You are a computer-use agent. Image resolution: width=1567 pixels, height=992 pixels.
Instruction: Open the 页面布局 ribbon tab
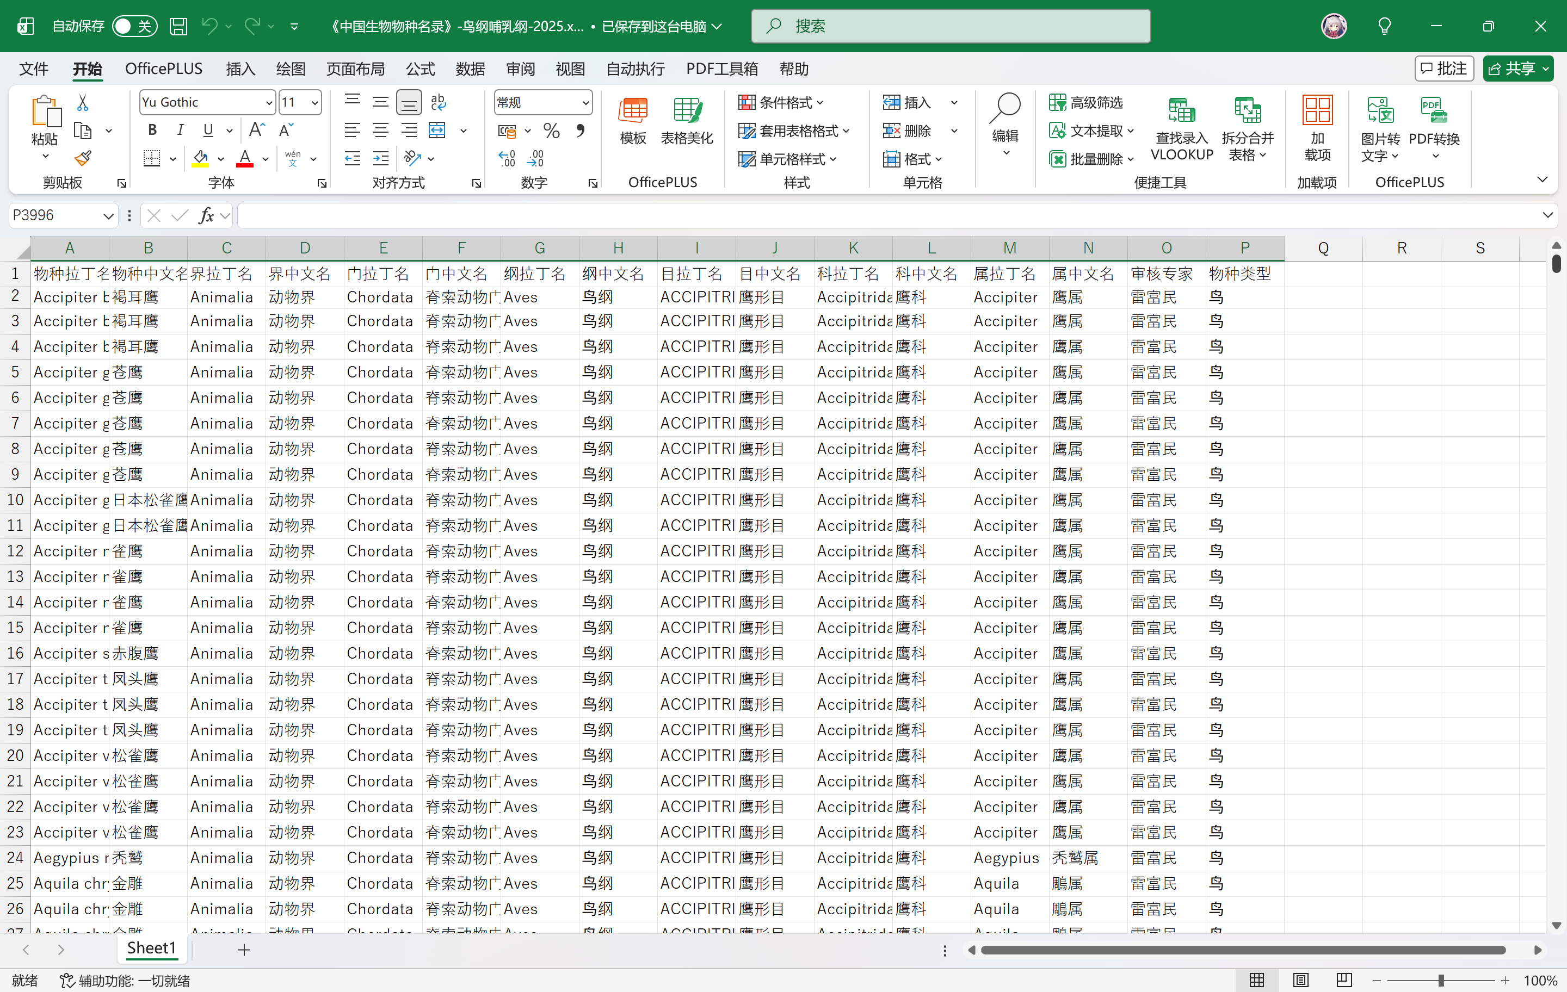(x=355, y=69)
